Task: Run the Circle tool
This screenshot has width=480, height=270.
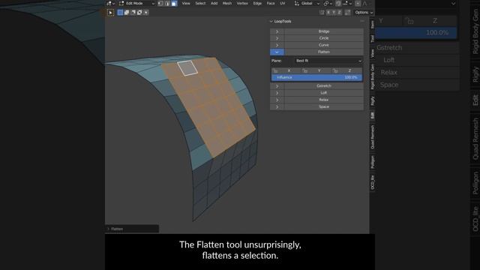Action: click(x=324, y=38)
